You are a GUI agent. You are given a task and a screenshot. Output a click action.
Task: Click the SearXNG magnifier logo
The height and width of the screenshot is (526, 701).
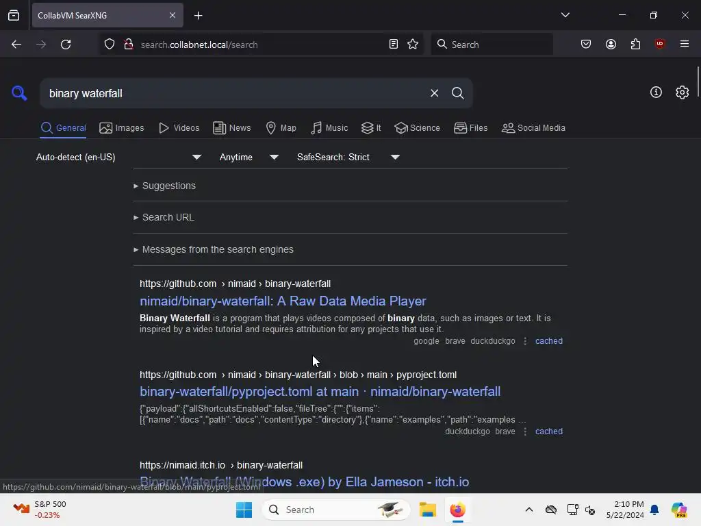(19, 93)
